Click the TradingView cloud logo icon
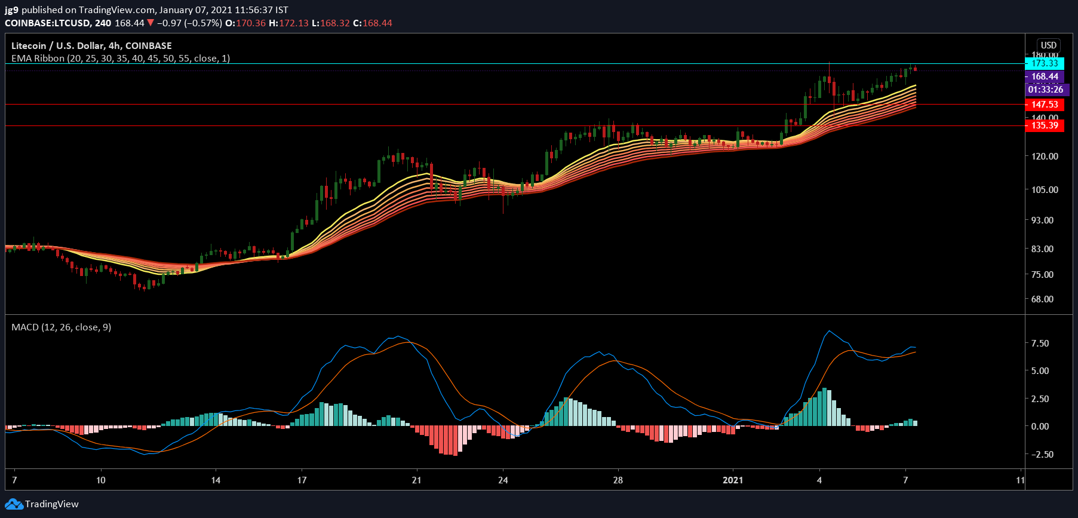 pos(14,504)
